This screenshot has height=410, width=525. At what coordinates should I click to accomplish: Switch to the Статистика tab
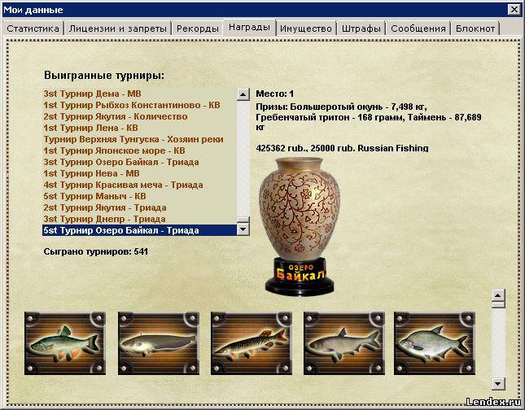click(33, 28)
